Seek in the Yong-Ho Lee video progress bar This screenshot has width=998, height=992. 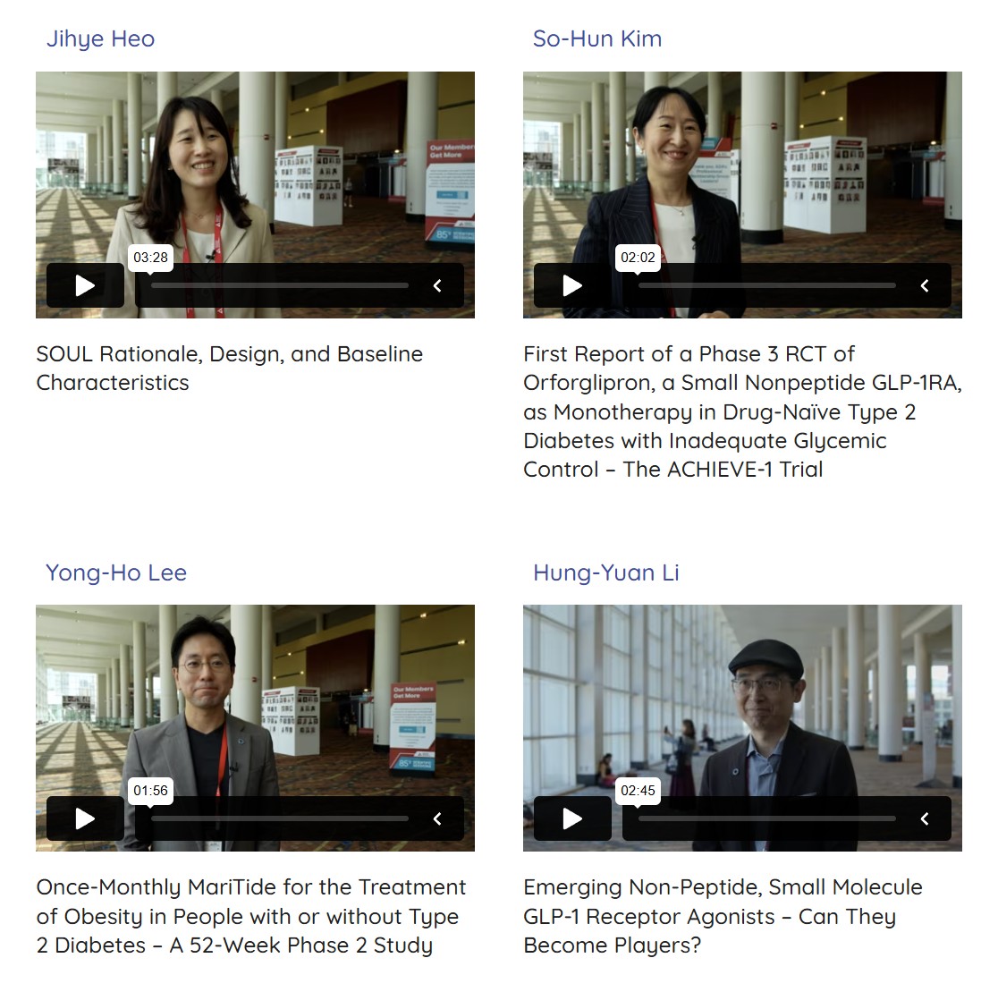coord(280,818)
